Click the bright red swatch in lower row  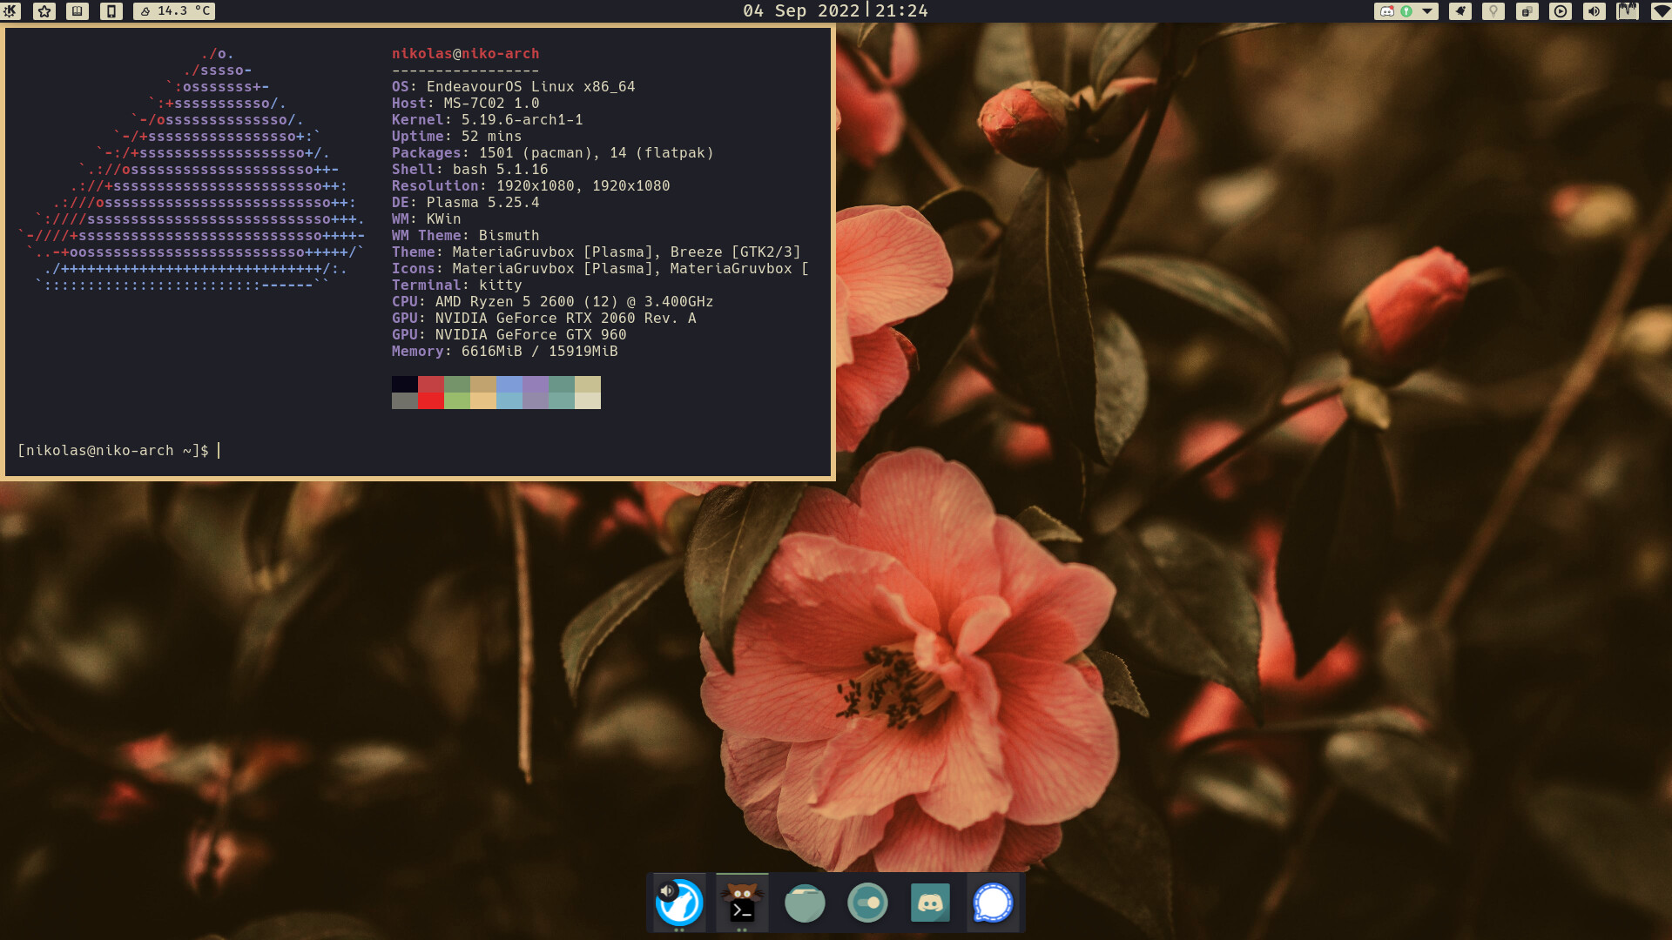tap(431, 400)
